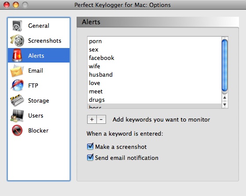Image resolution: width=246 pixels, height=196 pixels.
Task: Select the 'wife' keyword row
Action: tap(154, 66)
